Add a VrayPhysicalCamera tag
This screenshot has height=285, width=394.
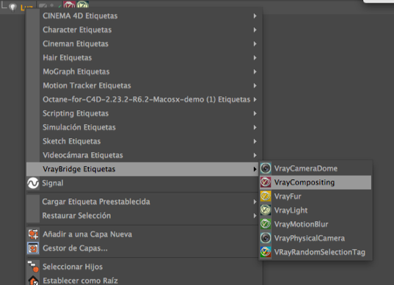pyautogui.click(x=315, y=238)
